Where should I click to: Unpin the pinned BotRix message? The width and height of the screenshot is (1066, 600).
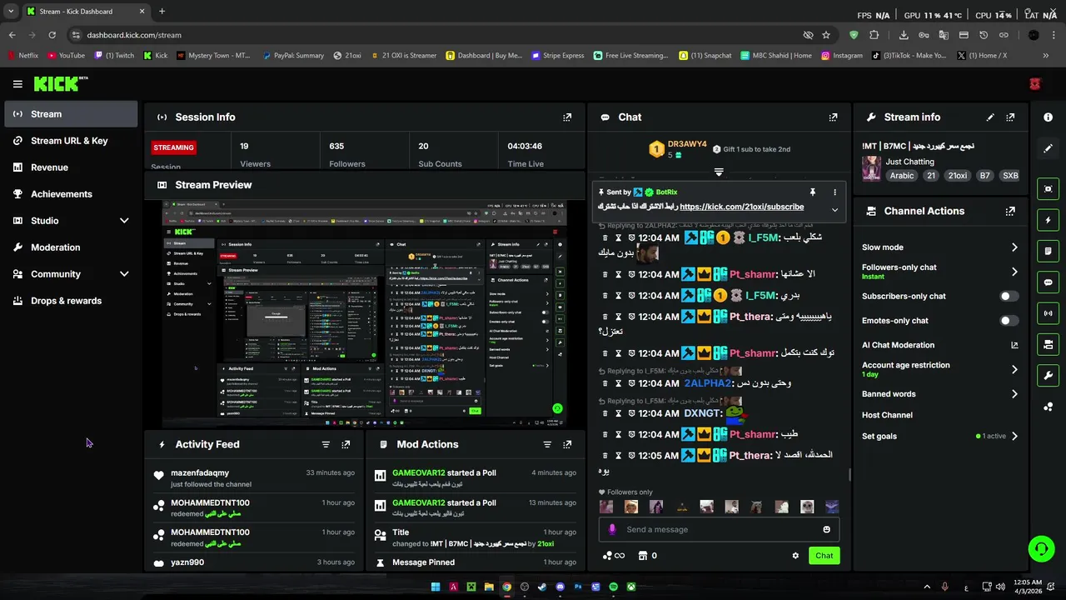(813, 192)
